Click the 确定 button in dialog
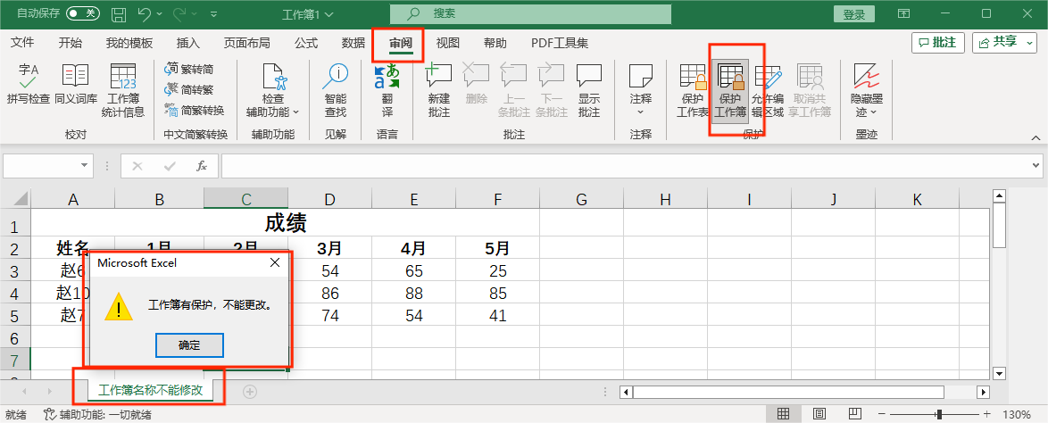 coord(189,345)
